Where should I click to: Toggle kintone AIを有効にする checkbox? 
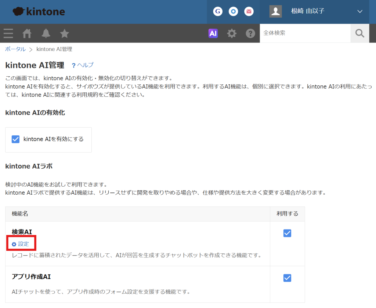15,139
